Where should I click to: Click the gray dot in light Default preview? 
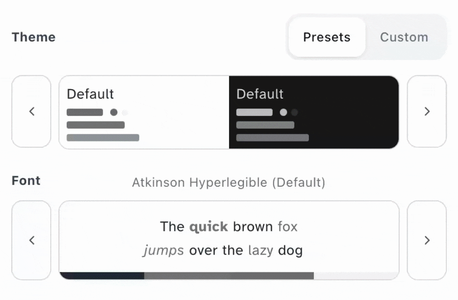[x=114, y=112]
